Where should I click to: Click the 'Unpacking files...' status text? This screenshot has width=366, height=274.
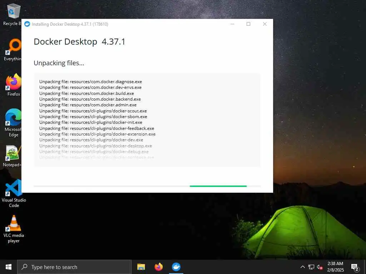[x=59, y=63]
